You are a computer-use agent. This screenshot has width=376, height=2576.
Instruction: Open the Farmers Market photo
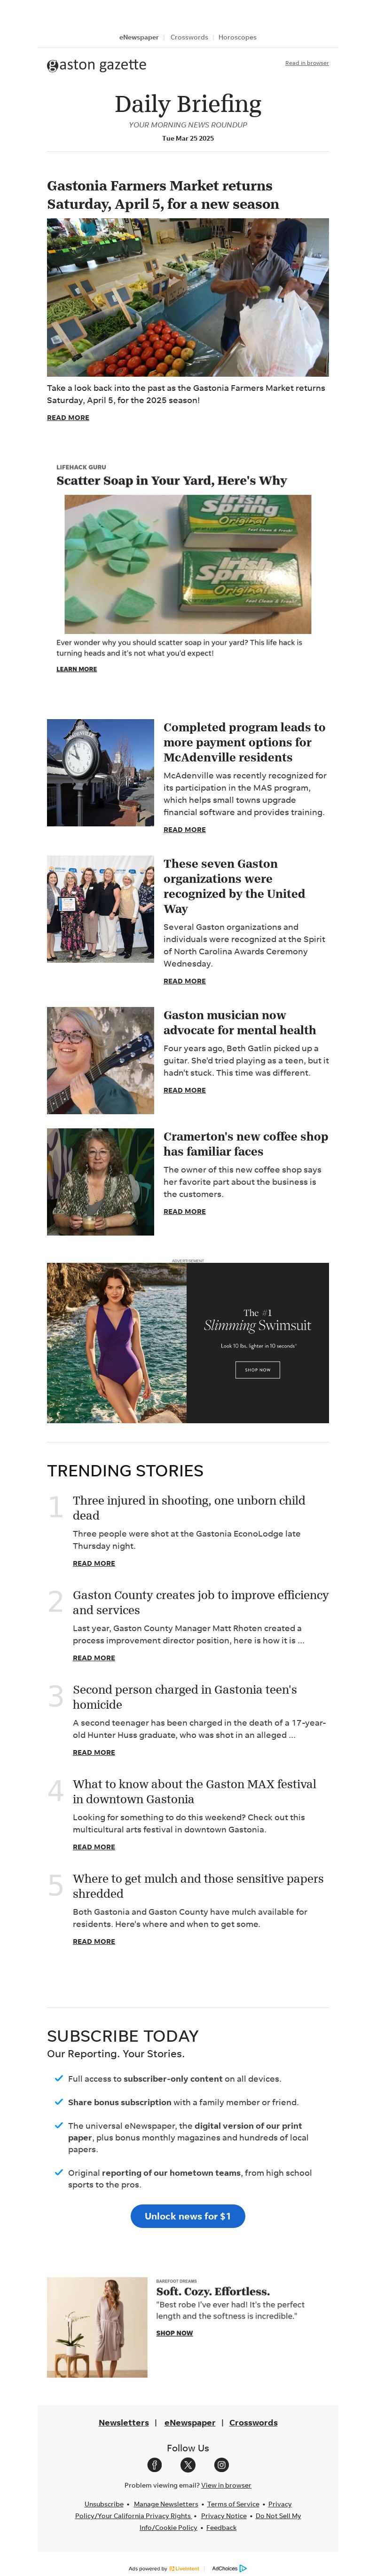pyautogui.click(x=188, y=297)
